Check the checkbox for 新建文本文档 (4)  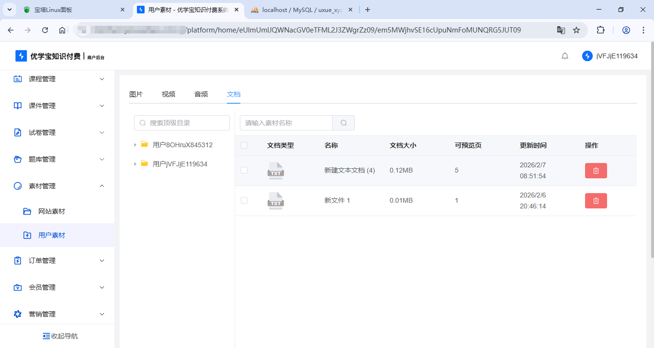(x=244, y=170)
